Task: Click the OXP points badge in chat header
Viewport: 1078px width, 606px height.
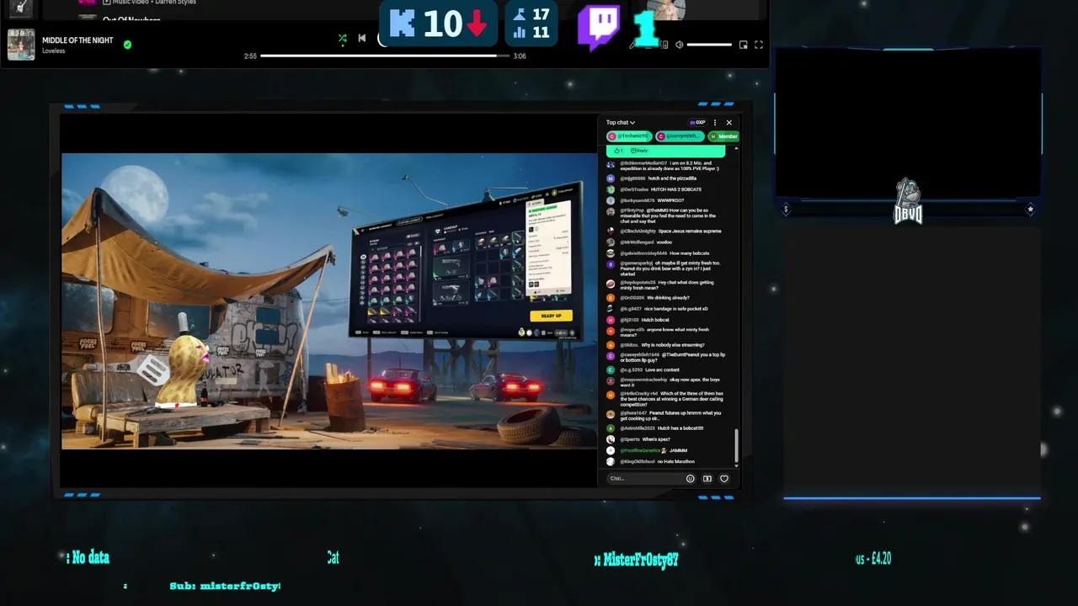Action: [x=697, y=123]
